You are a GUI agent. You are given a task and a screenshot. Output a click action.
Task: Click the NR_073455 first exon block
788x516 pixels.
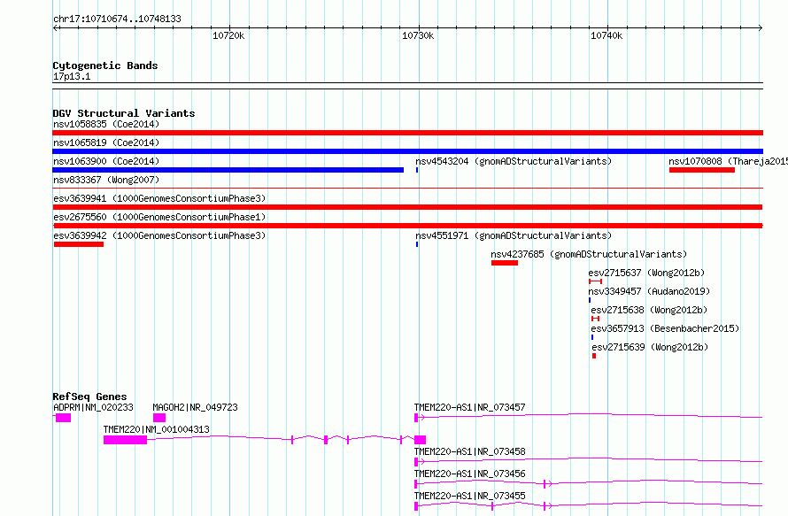[416, 506]
